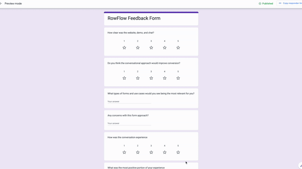Rate website clarity 3 stars
Screen dimensions: 302x169
(x=151, y=48)
